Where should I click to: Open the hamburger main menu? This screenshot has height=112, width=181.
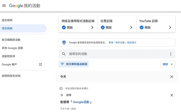coord(4,5)
